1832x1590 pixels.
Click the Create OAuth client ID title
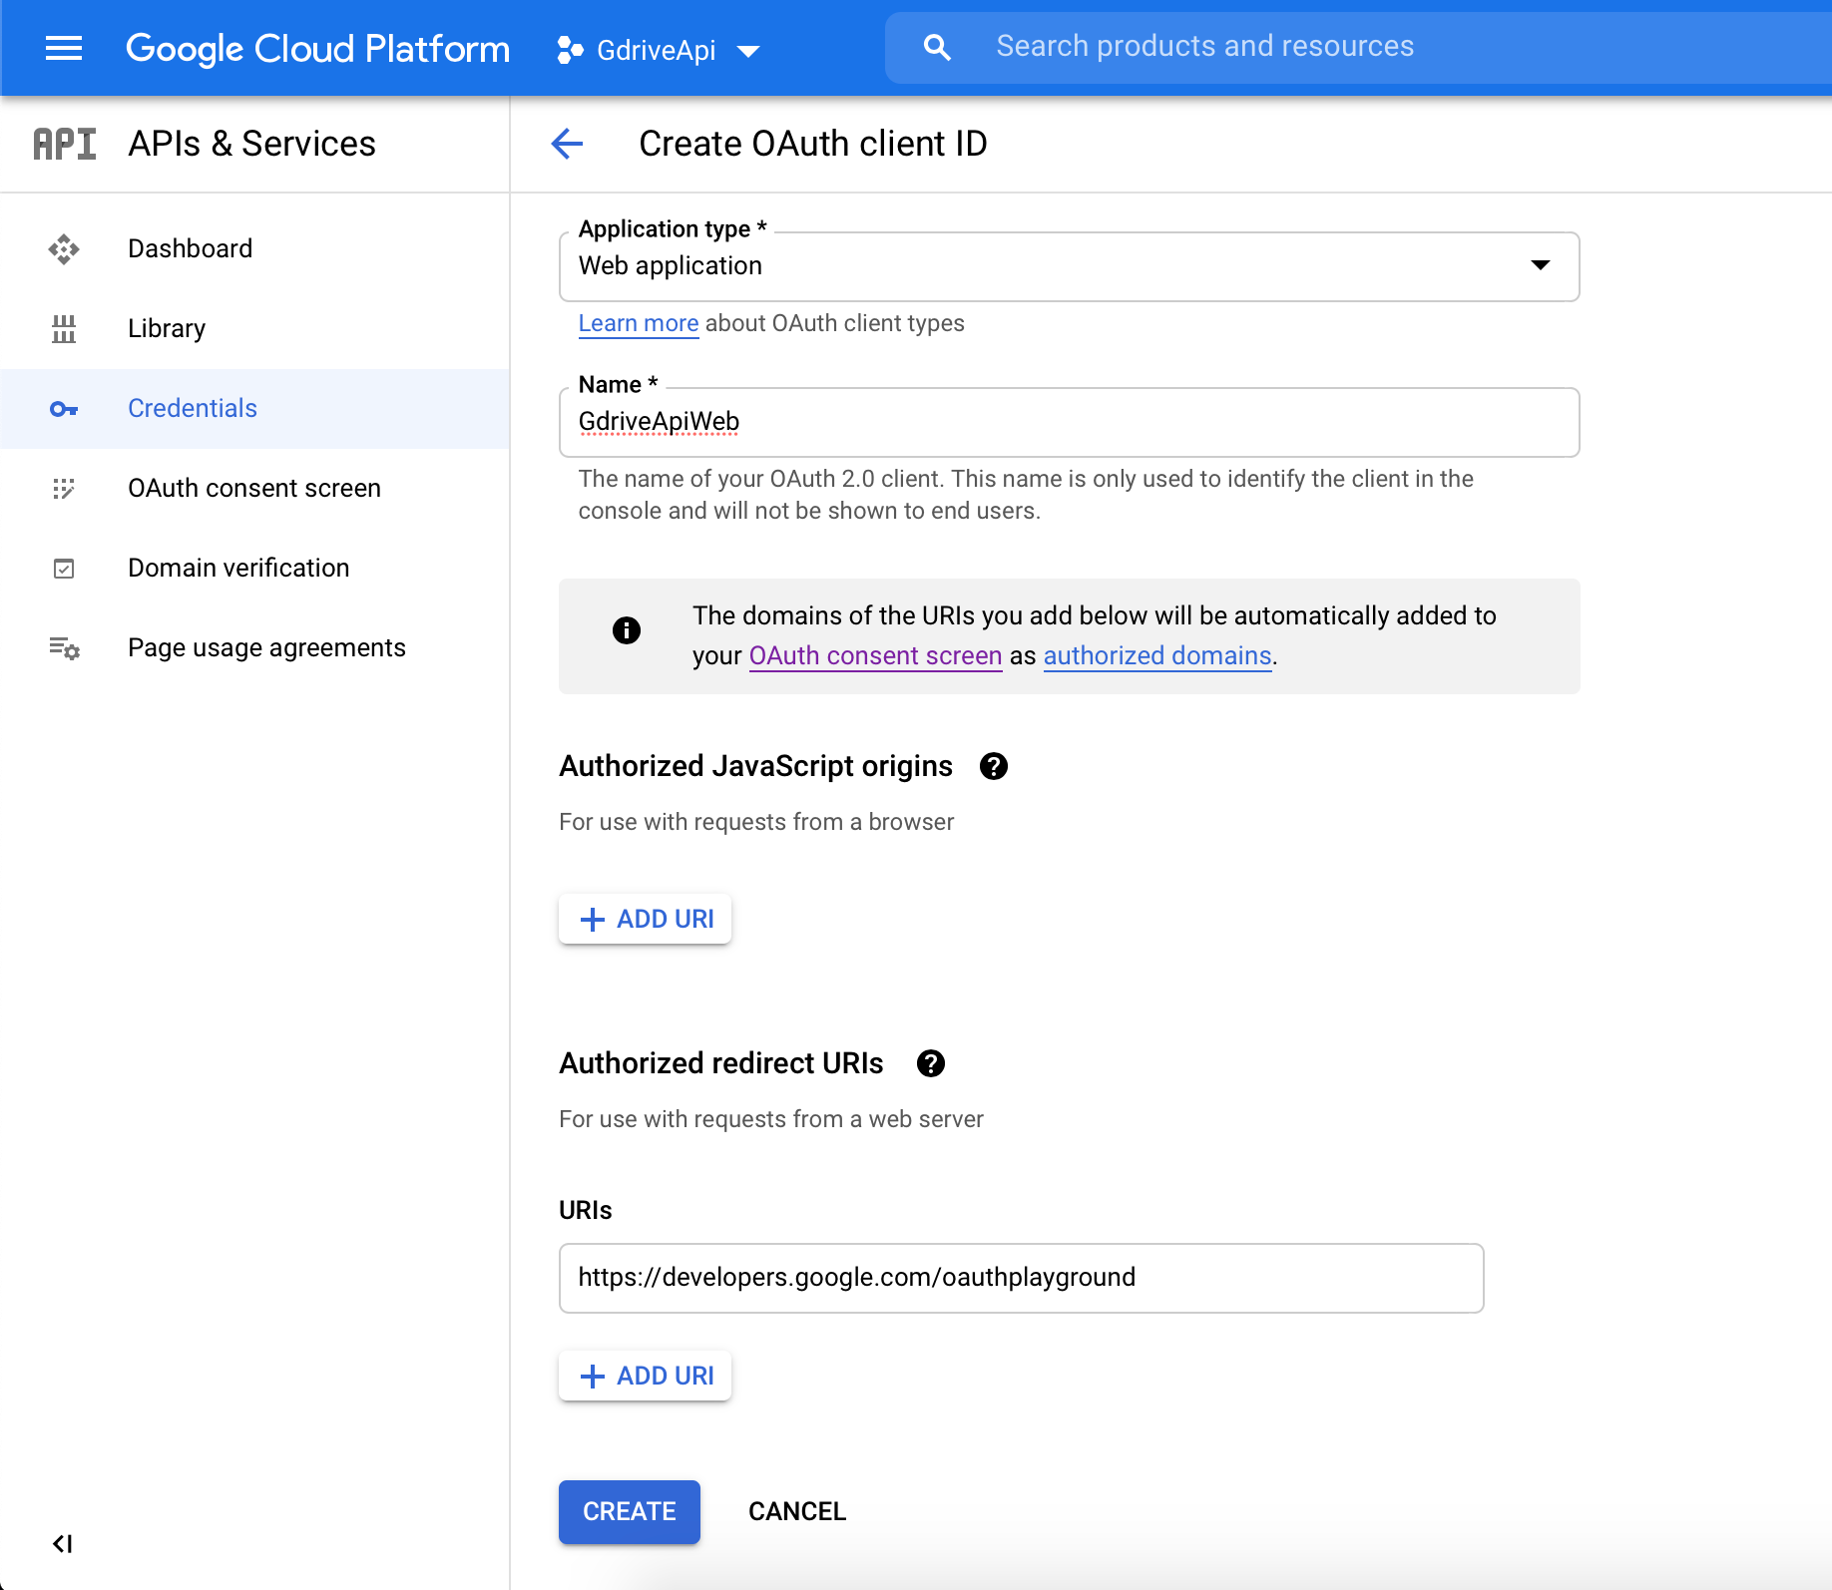click(813, 144)
